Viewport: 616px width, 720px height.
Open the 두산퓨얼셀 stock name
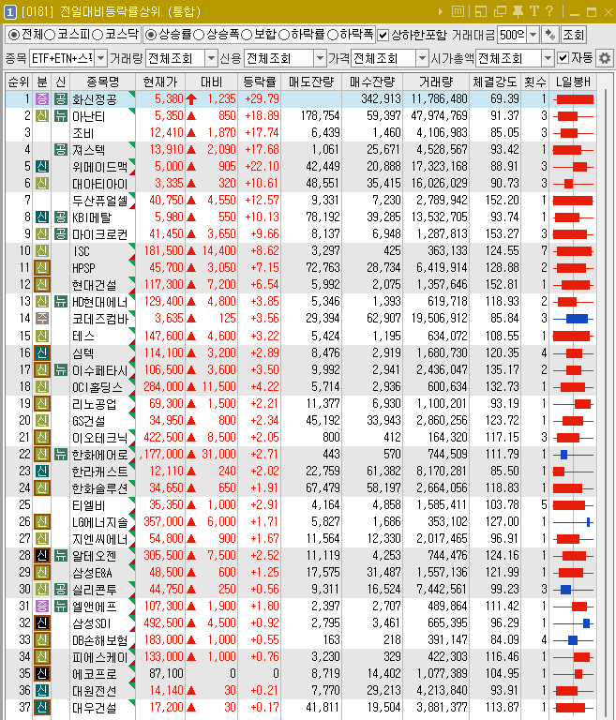click(x=99, y=201)
